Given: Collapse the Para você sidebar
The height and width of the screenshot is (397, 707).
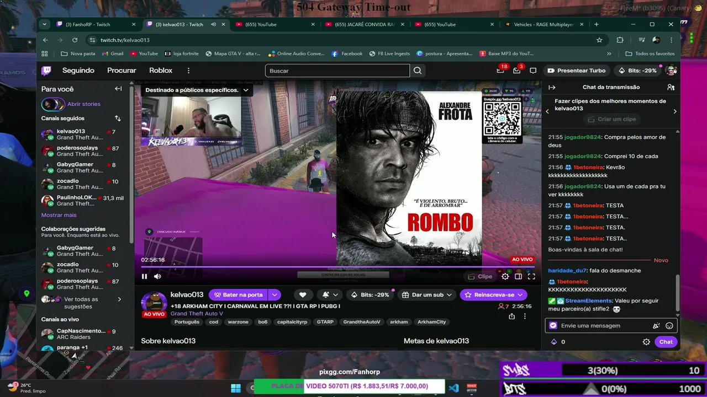Looking at the screenshot, I should click(x=118, y=89).
